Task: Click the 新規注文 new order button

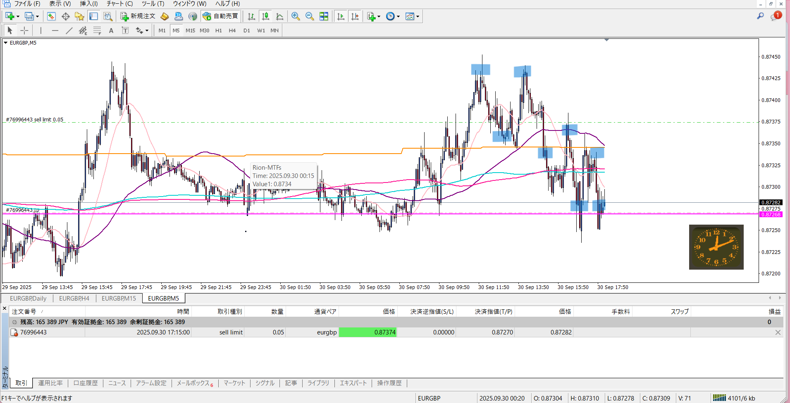Action: pos(138,16)
